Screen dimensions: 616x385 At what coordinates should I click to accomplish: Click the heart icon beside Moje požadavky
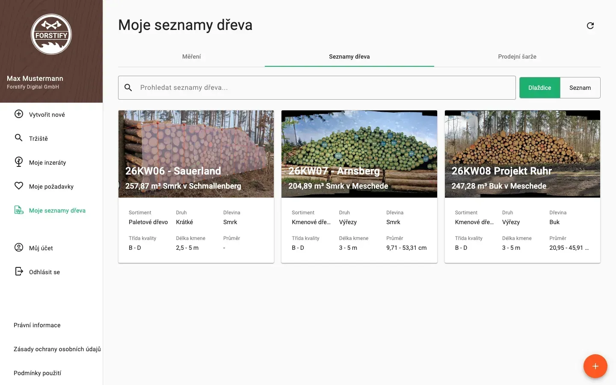(19, 186)
